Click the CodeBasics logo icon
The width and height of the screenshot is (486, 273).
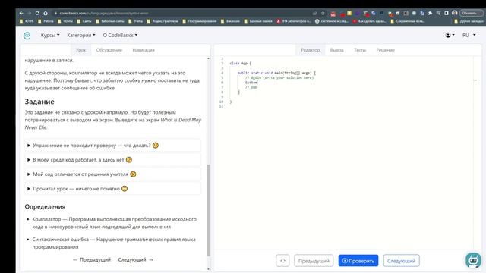click(27, 36)
